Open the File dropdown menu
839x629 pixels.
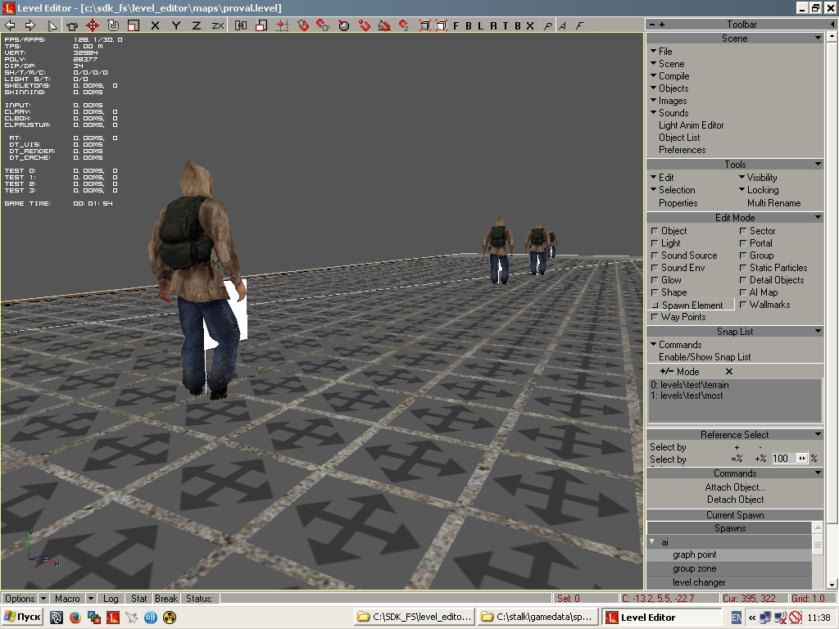[x=661, y=52]
